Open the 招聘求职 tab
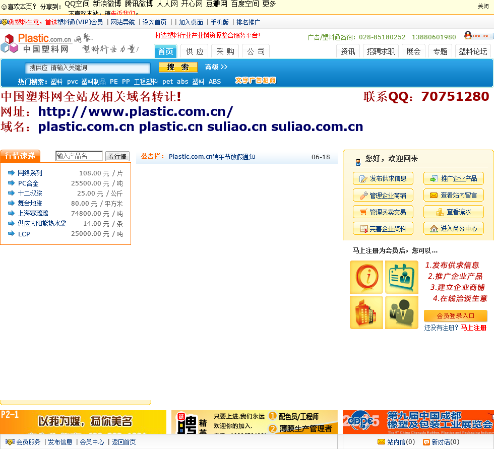This screenshot has height=449, width=494. (381, 51)
